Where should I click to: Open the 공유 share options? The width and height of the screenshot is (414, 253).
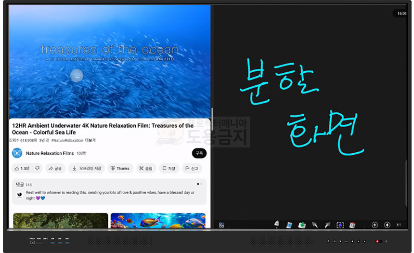point(55,168)
